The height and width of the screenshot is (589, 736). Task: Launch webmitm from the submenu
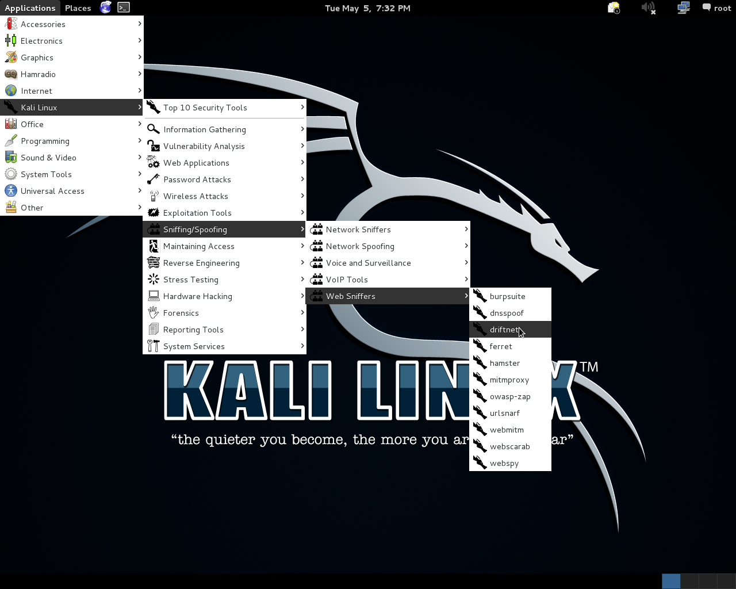click(511, 430)
